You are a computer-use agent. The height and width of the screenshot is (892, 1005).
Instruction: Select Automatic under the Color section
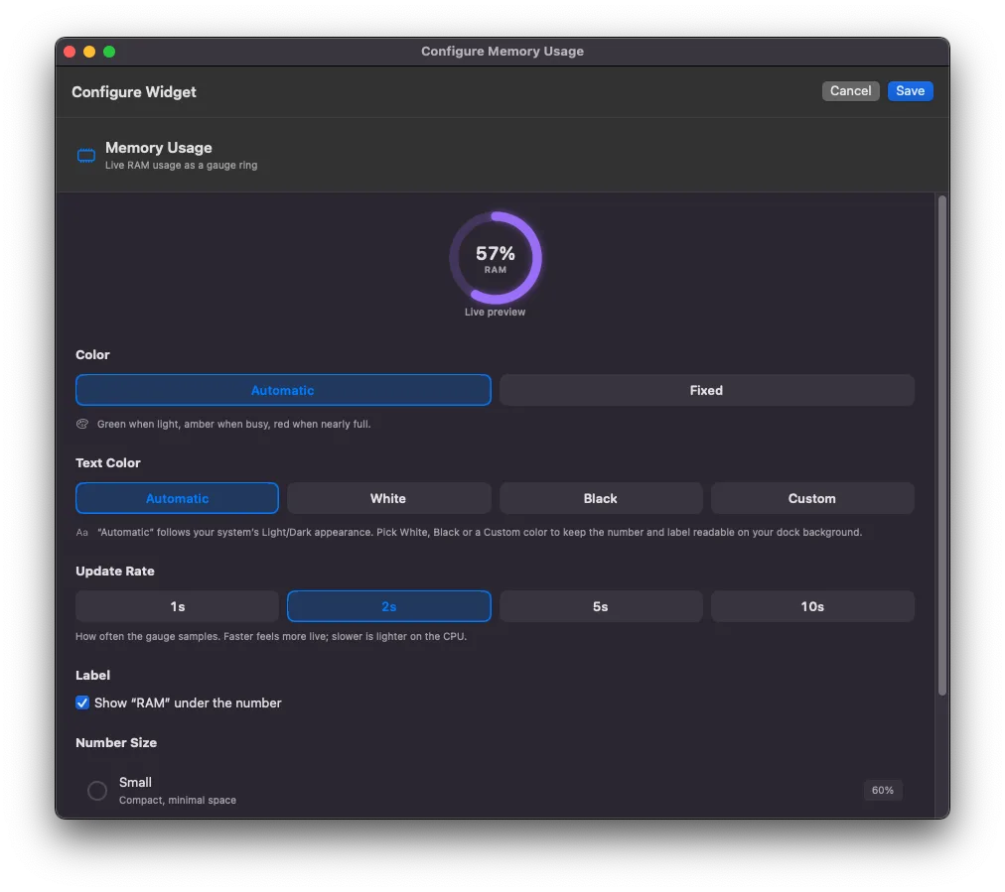[x=283, y=390]
